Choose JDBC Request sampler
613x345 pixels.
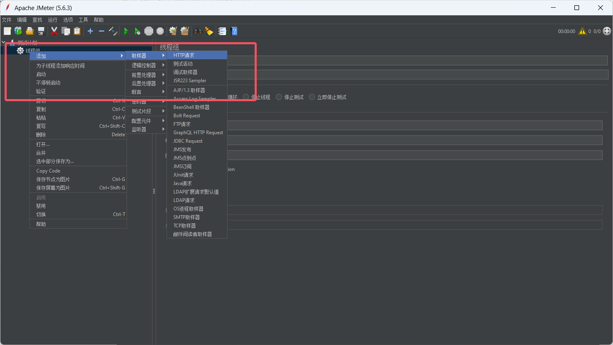[197, 141]
